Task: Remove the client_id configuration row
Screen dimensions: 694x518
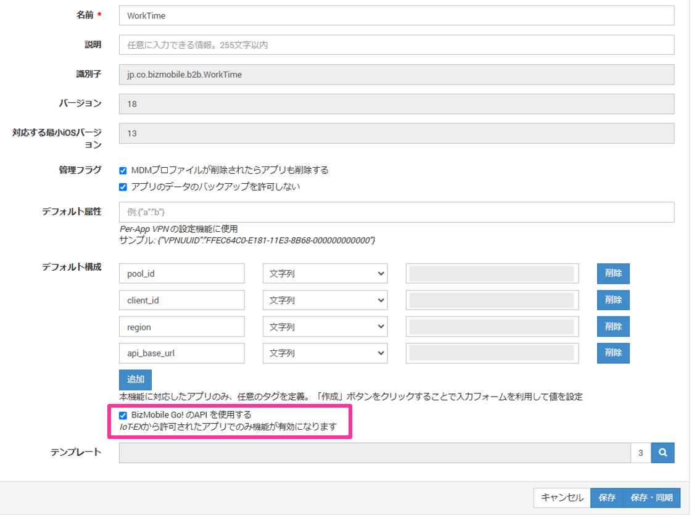Action: tap(613, 300)
